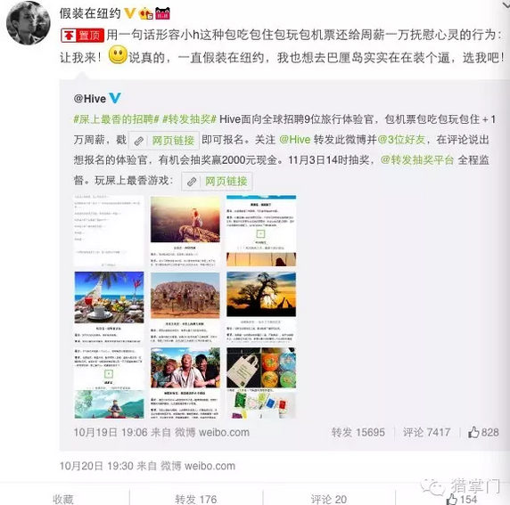Open 评论 20 comments section

click(x=328, y=499)
